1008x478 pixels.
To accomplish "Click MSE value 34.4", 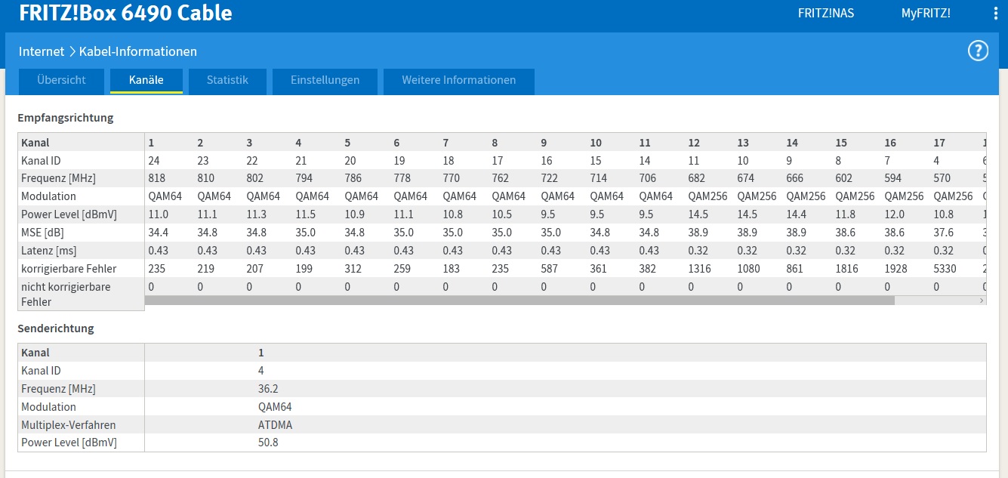I will (x=159, y=233).
